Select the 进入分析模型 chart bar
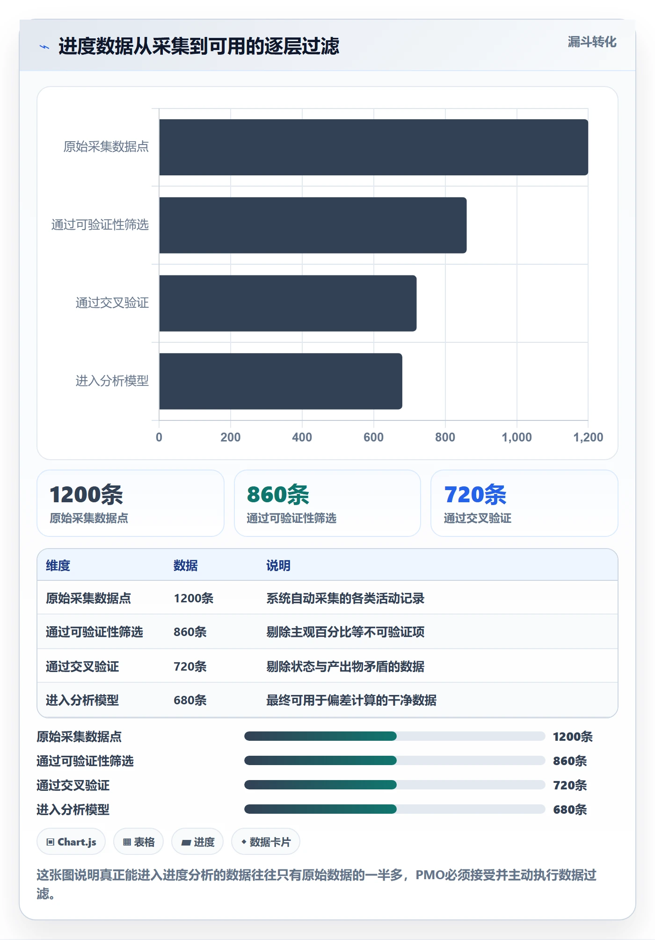This screenshot has height=940, width=655. pos(280,381)
